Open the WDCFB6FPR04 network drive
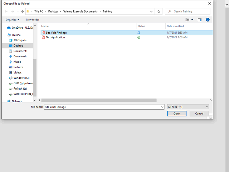The image size is (229, 172). 21,94
